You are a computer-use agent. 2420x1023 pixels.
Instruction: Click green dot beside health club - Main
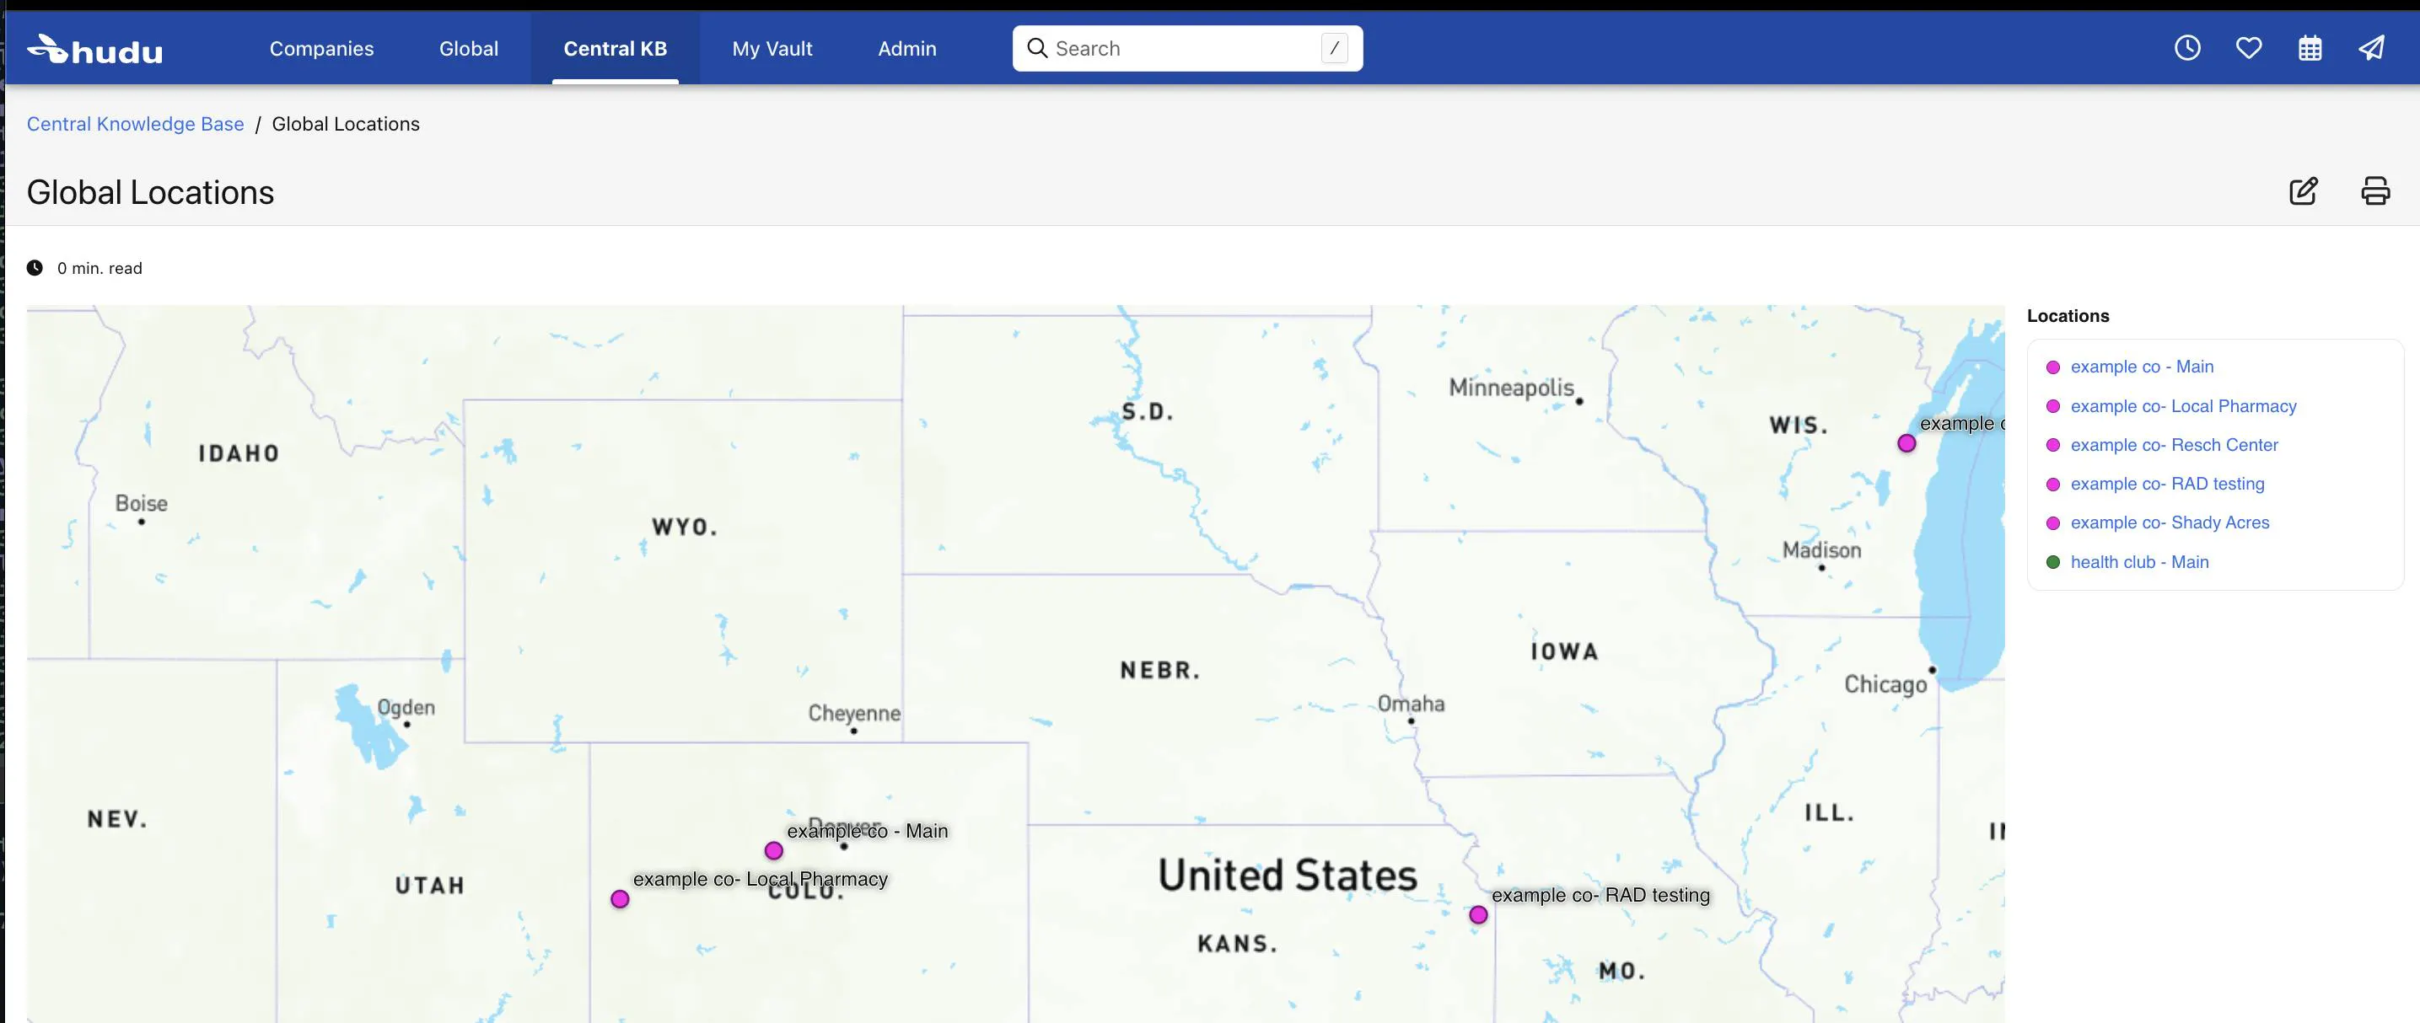2052,562
